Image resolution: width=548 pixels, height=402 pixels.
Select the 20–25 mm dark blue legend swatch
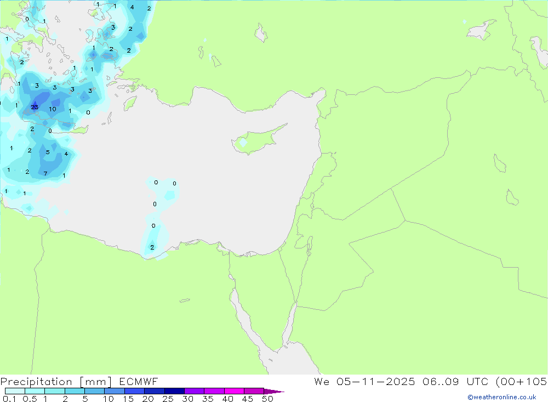pyautogui.click(x=155, y=391)
